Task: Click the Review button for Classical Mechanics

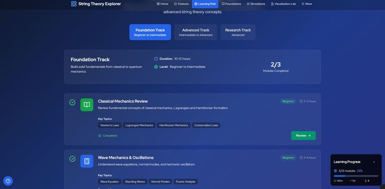Action: click(303, 136)
